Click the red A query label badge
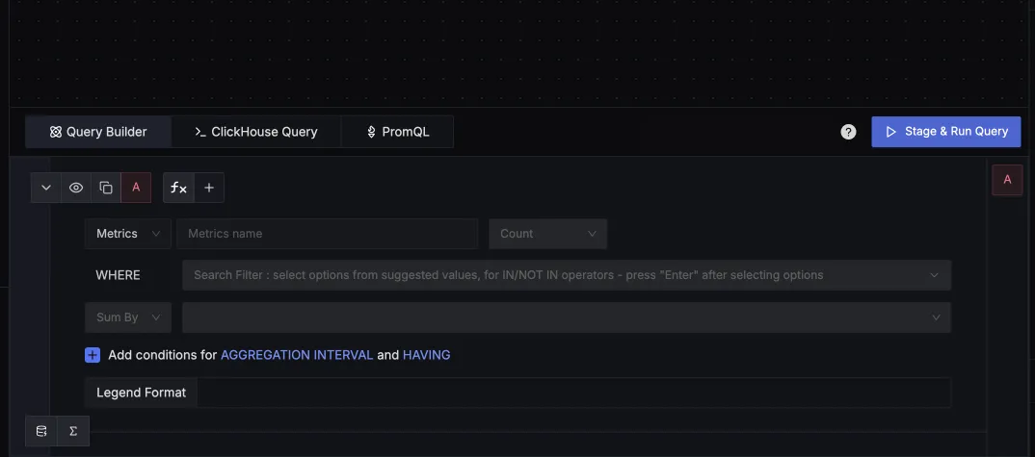The width and height of the screenshot is (1035, 457). click(136, 188)
